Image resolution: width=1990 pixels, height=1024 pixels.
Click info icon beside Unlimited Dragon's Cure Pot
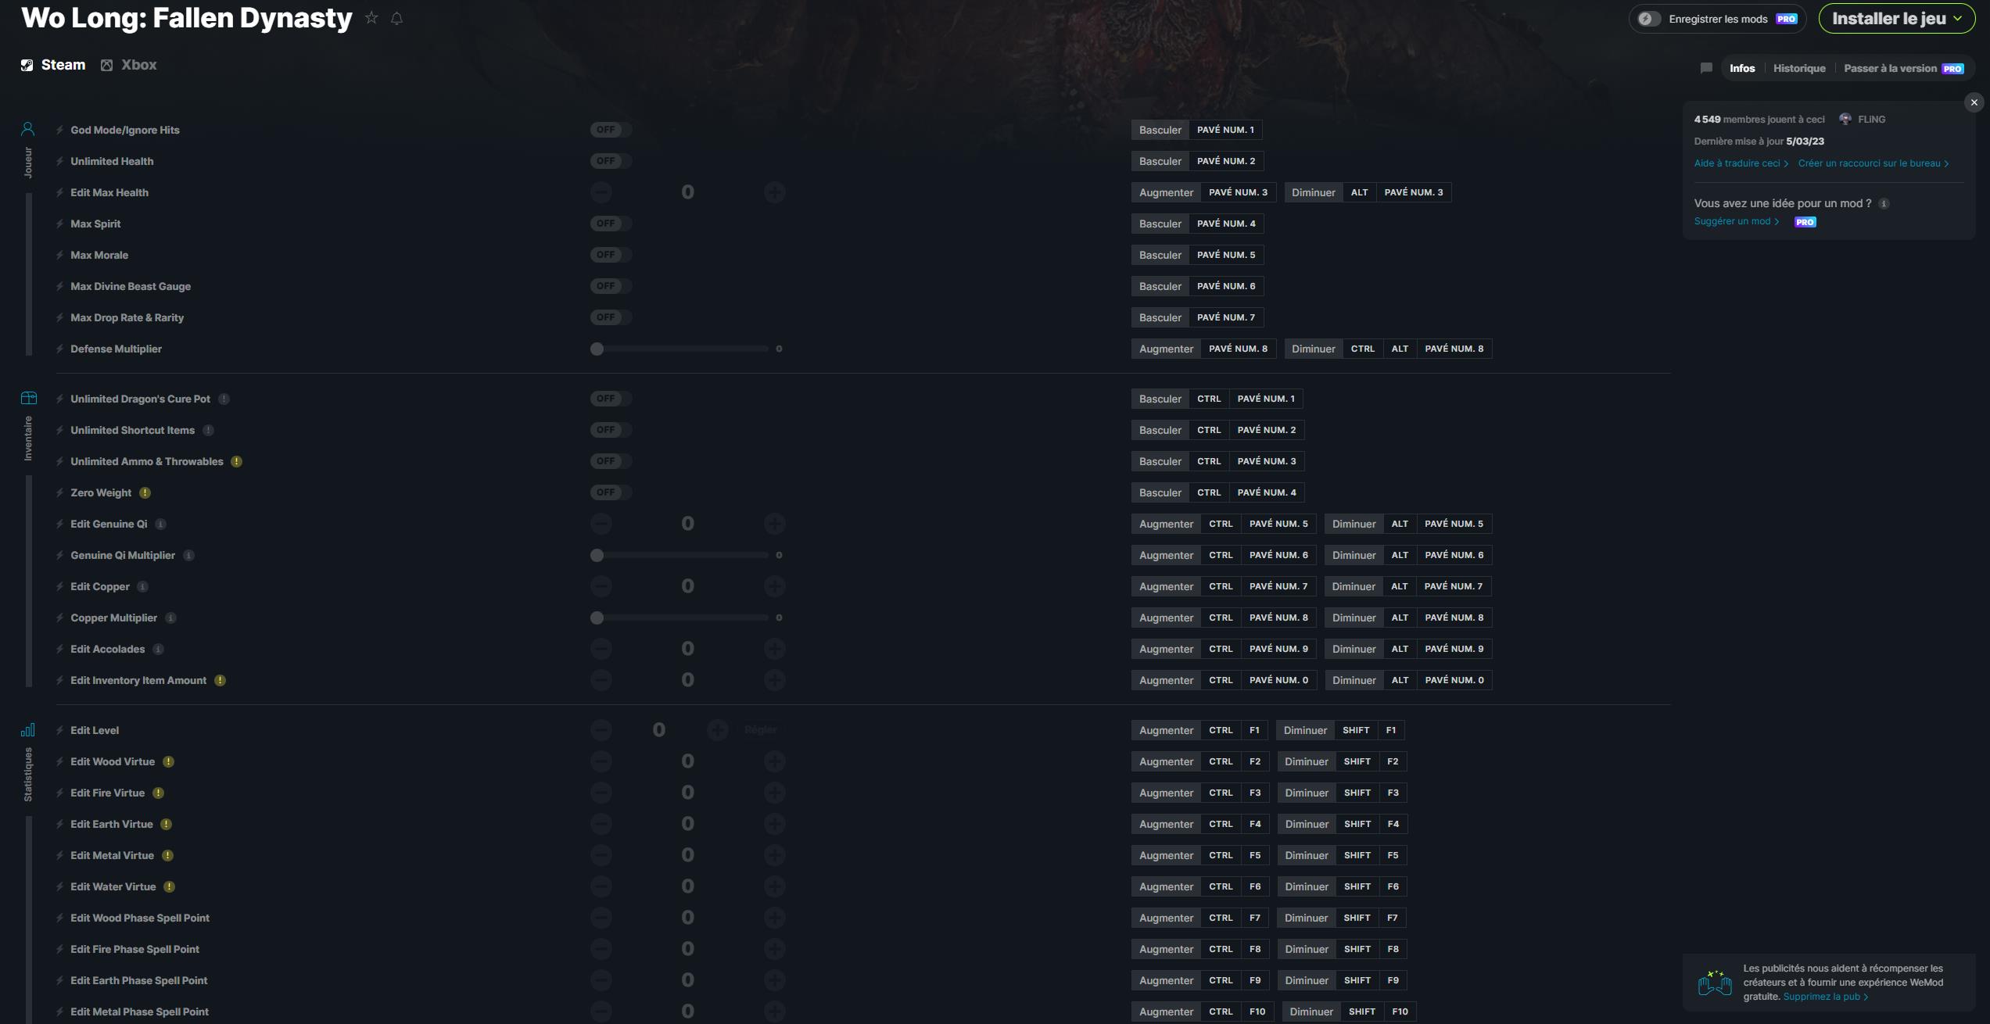224,399
